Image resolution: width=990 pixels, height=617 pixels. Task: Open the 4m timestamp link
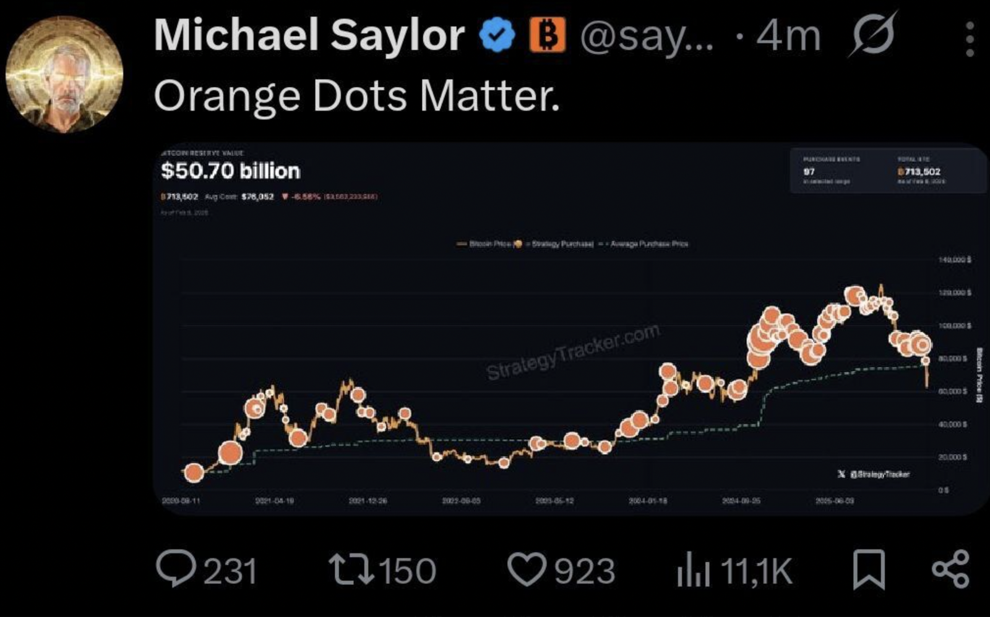788,36
